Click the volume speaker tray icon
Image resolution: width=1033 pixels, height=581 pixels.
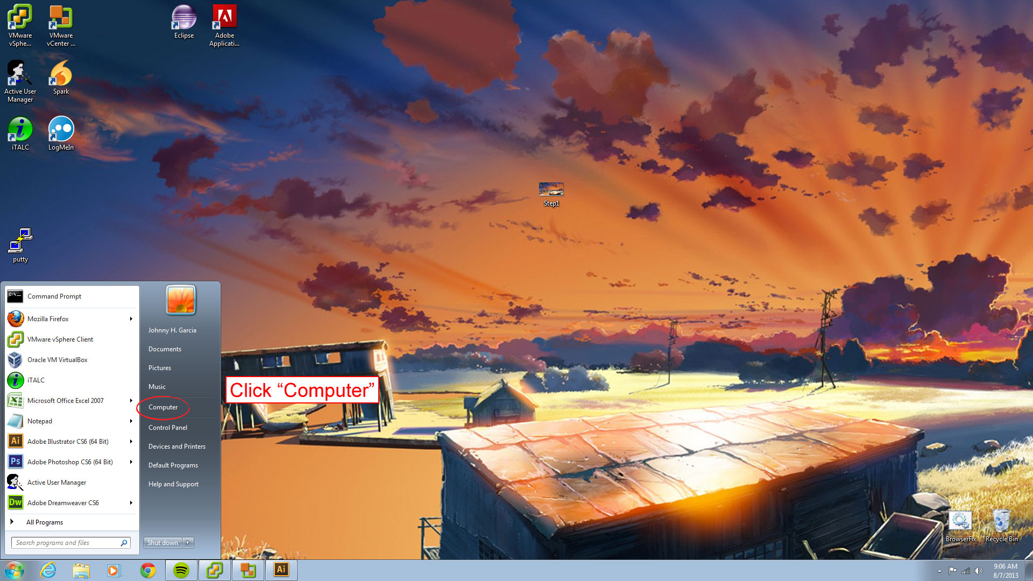979,571
